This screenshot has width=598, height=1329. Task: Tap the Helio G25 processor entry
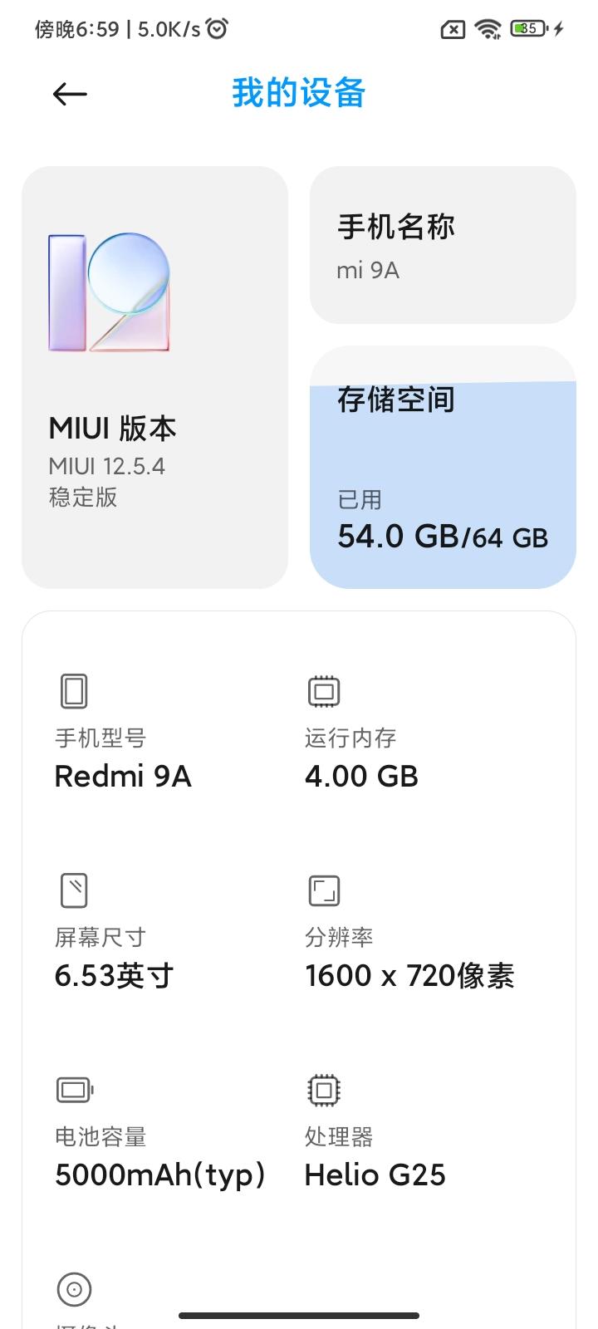pos(375,1175)
